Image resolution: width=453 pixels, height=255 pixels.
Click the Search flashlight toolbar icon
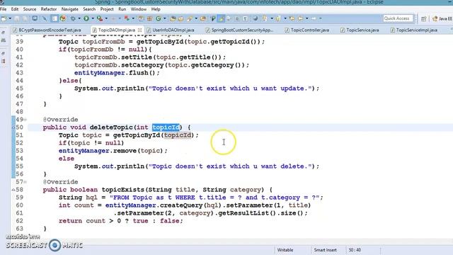pos(190,18)
